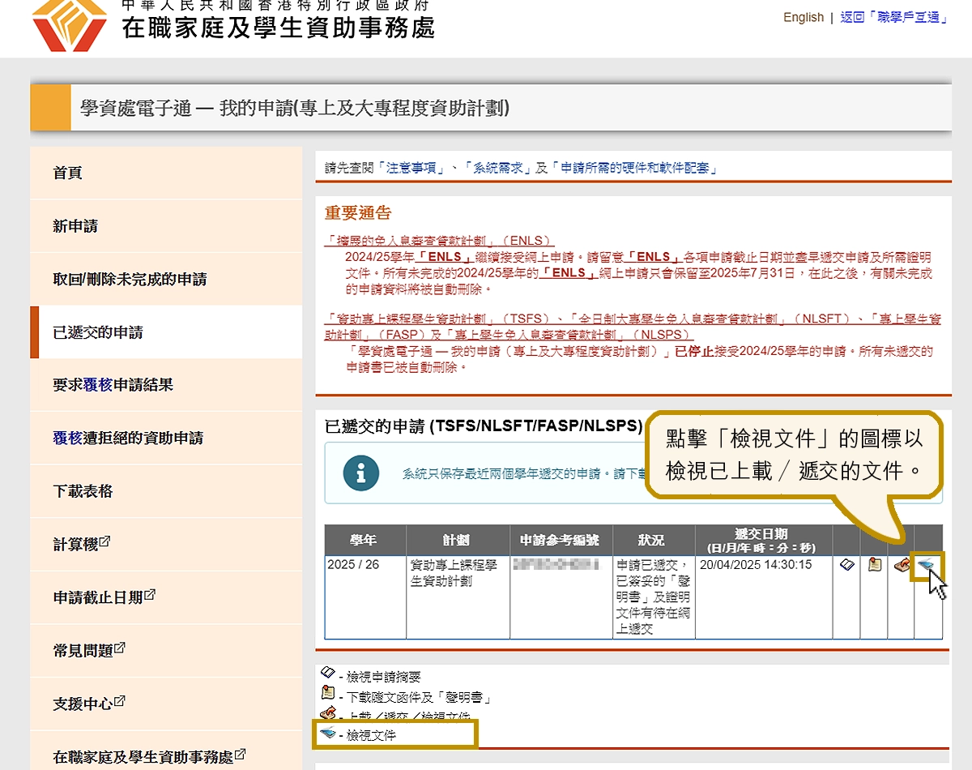
Task: Open 要求覆核申請結果 in the sidebar
Action: [x=166, y=385]
